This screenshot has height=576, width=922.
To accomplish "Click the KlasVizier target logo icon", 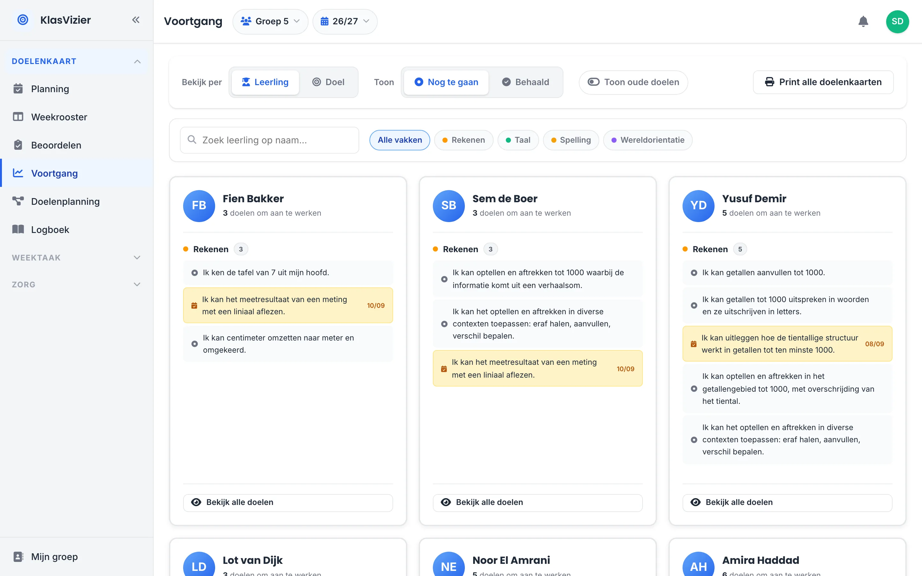I will [x=23, y=20].
